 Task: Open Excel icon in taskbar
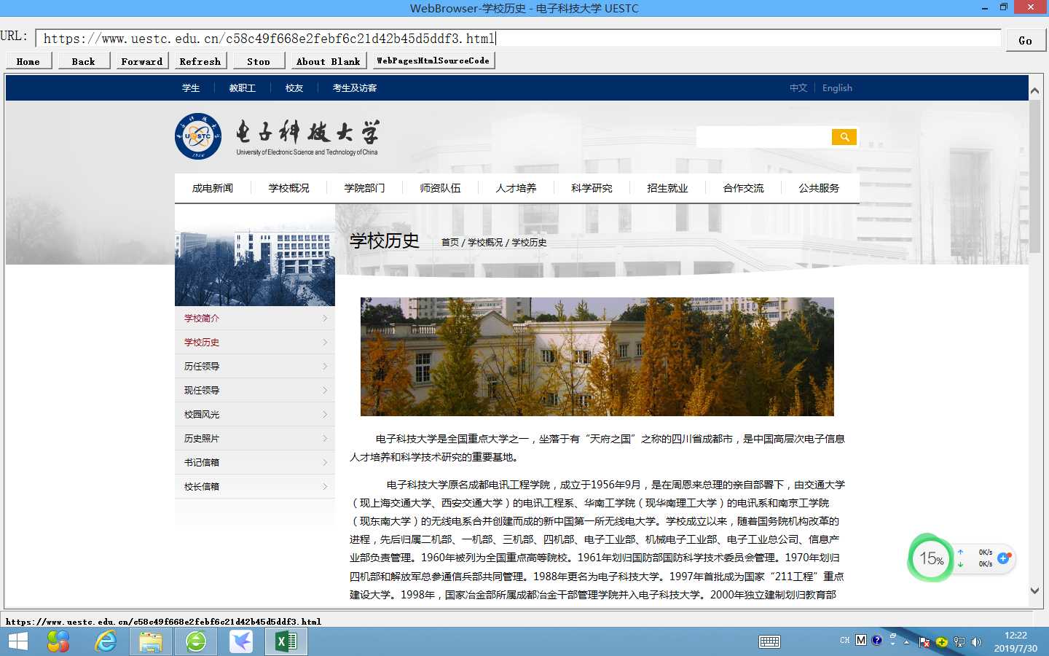tap(286, 641)
